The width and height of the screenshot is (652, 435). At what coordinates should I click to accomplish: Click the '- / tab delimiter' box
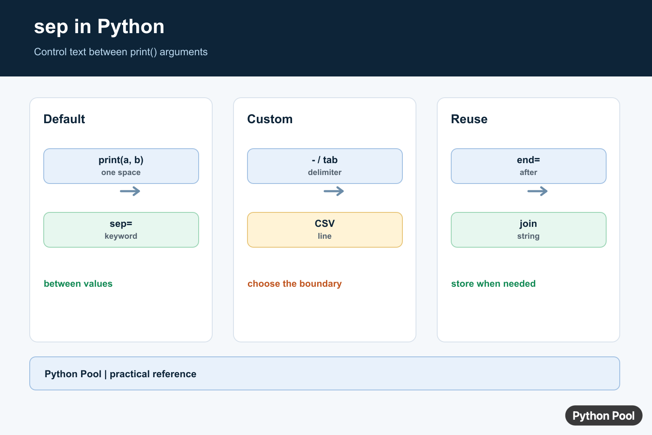(x=325, y=166)
